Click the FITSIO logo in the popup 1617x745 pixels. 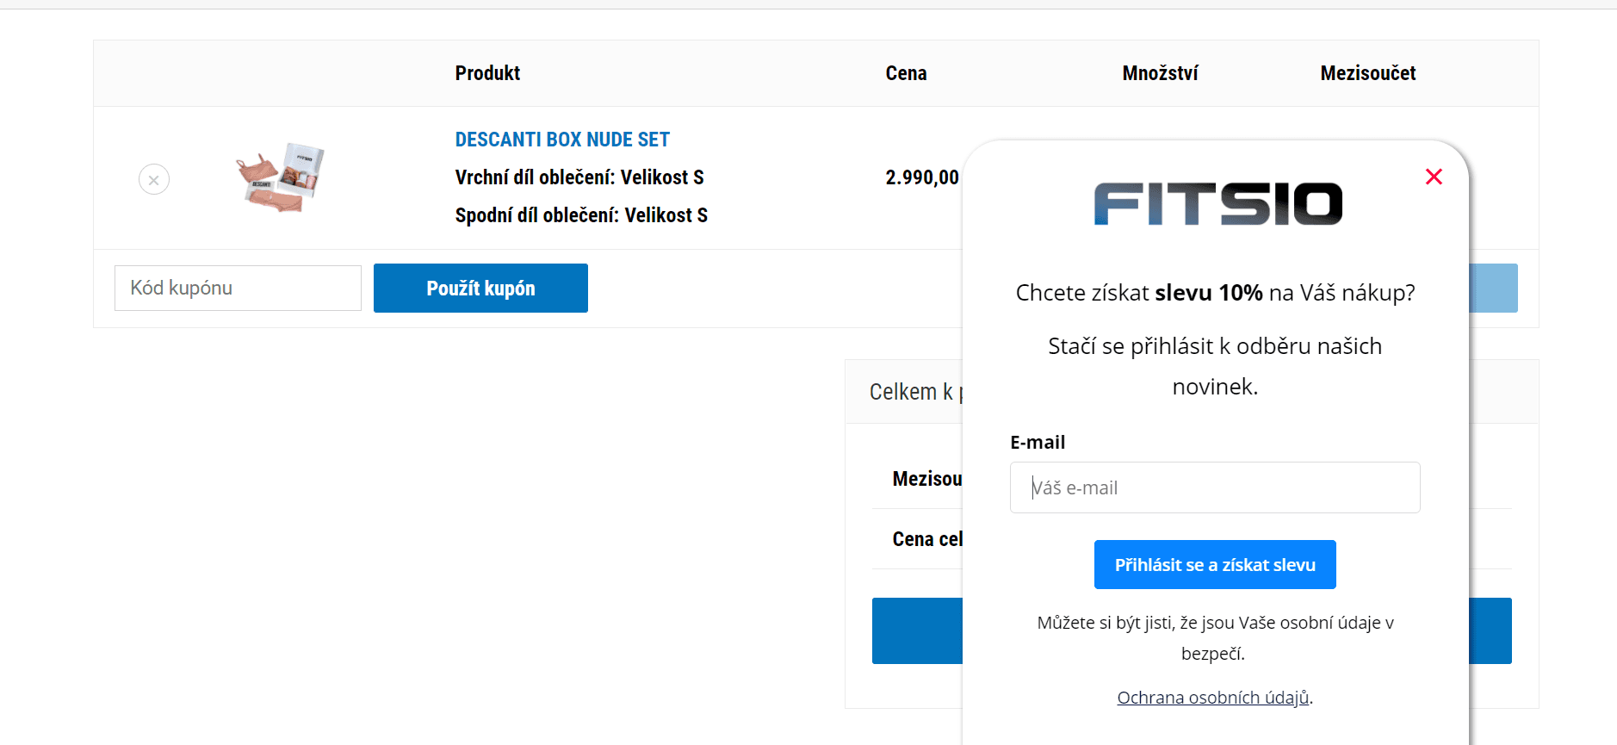coord(1217,204)
